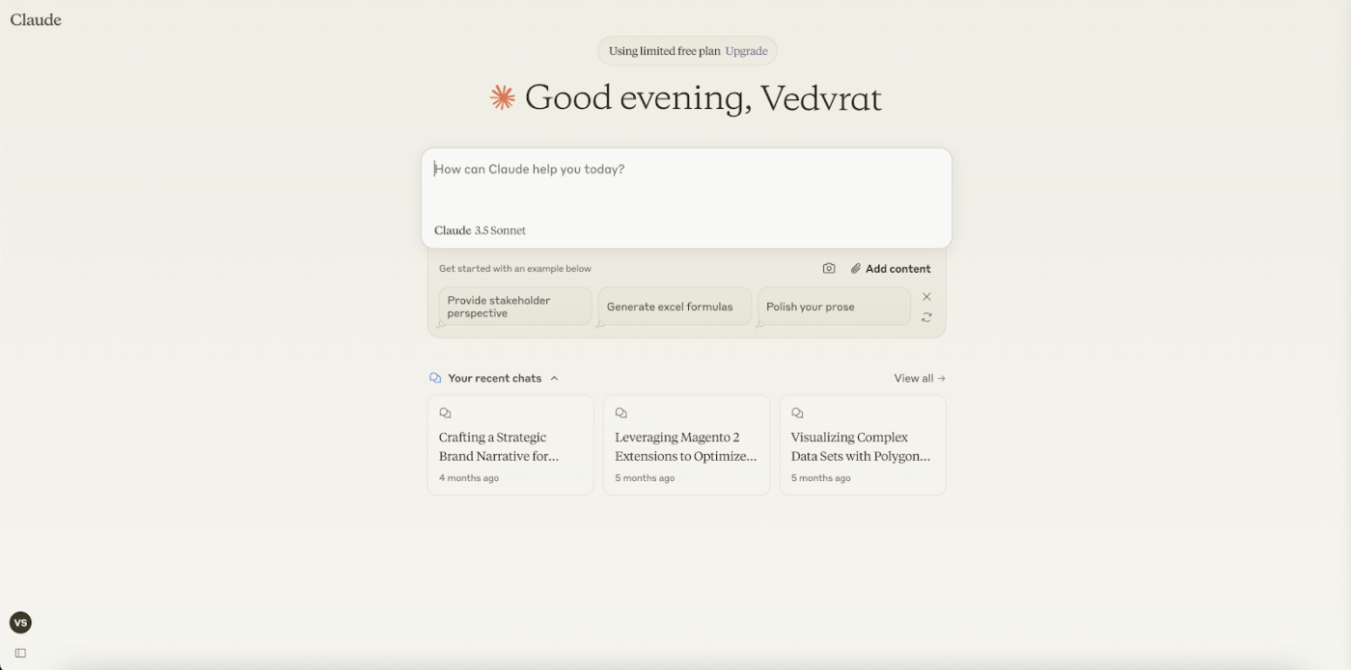Viewport: 1351px width, 670px height.
Task: Open the Claude 3.5 Sonnet model selector
Action: click(x=480, y=230)
